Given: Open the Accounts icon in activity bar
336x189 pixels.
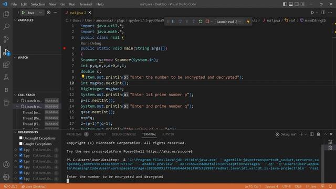Looking at the screenshot, I should pos(6,164).
